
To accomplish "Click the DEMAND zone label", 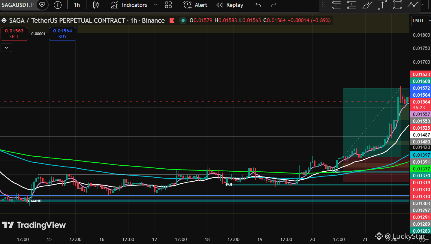I will coord(34,201).
